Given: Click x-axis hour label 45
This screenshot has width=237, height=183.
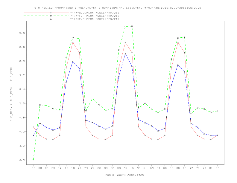Looking at the screenshot, I should 132,168.
